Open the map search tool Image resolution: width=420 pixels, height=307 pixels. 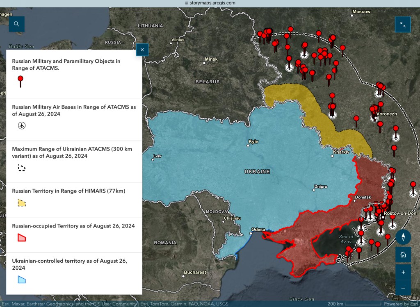tap(17, 24)
